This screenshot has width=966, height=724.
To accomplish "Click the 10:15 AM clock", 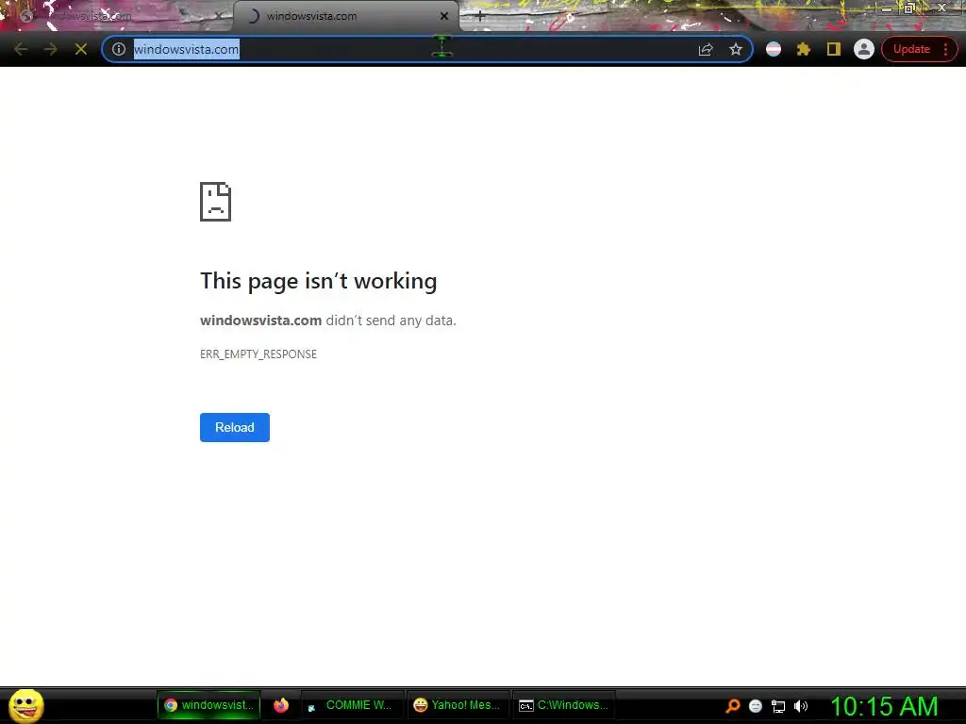I will (x=884, y=706).
